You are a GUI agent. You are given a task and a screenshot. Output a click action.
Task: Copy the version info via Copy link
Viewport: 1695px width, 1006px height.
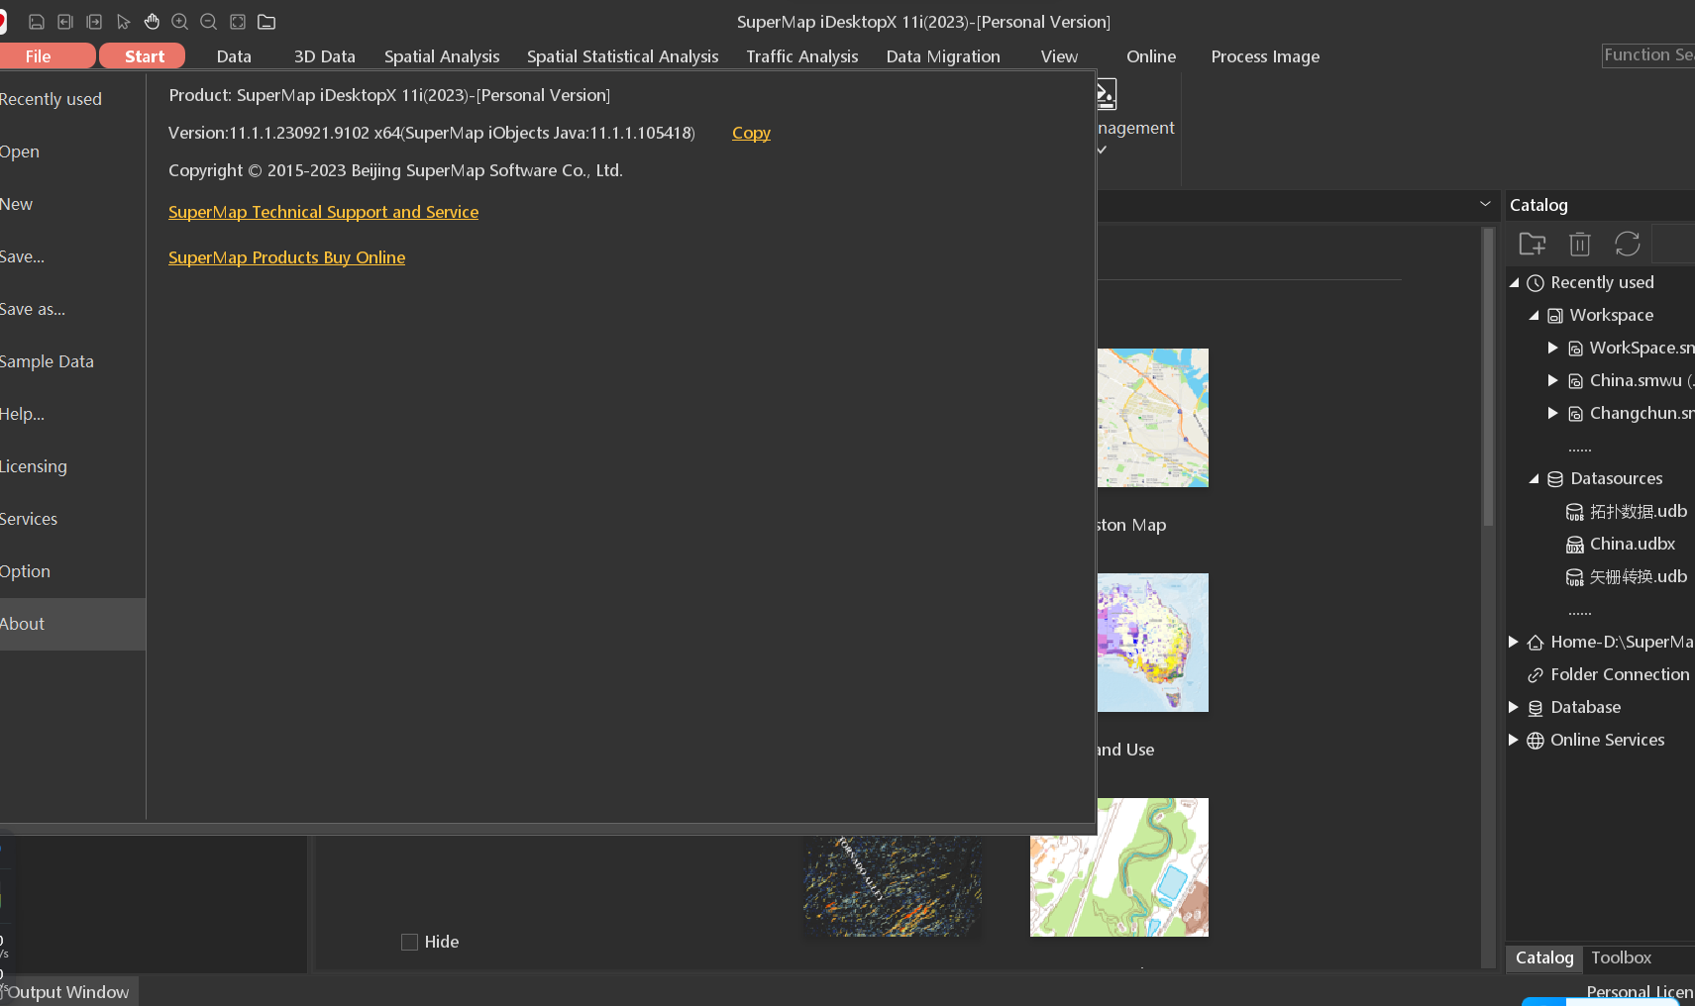751,133
